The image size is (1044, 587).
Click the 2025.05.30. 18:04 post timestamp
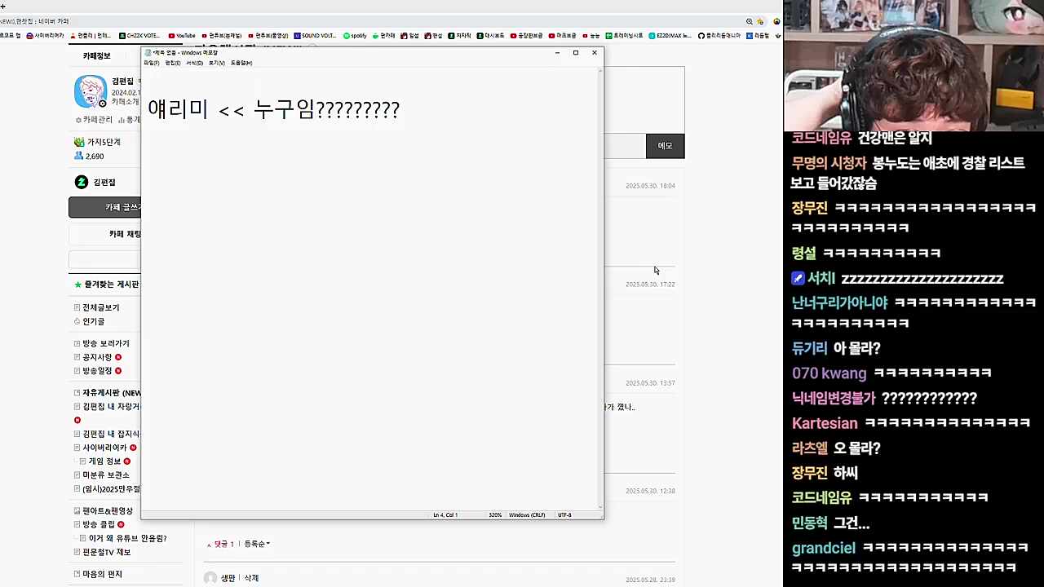(x=650, y=186)
